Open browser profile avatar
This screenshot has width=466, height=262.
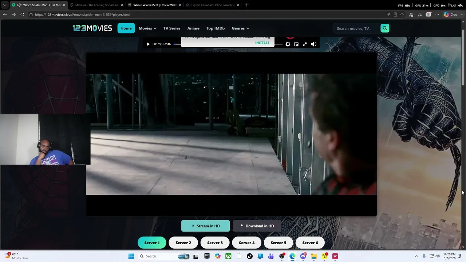point(429,15)
